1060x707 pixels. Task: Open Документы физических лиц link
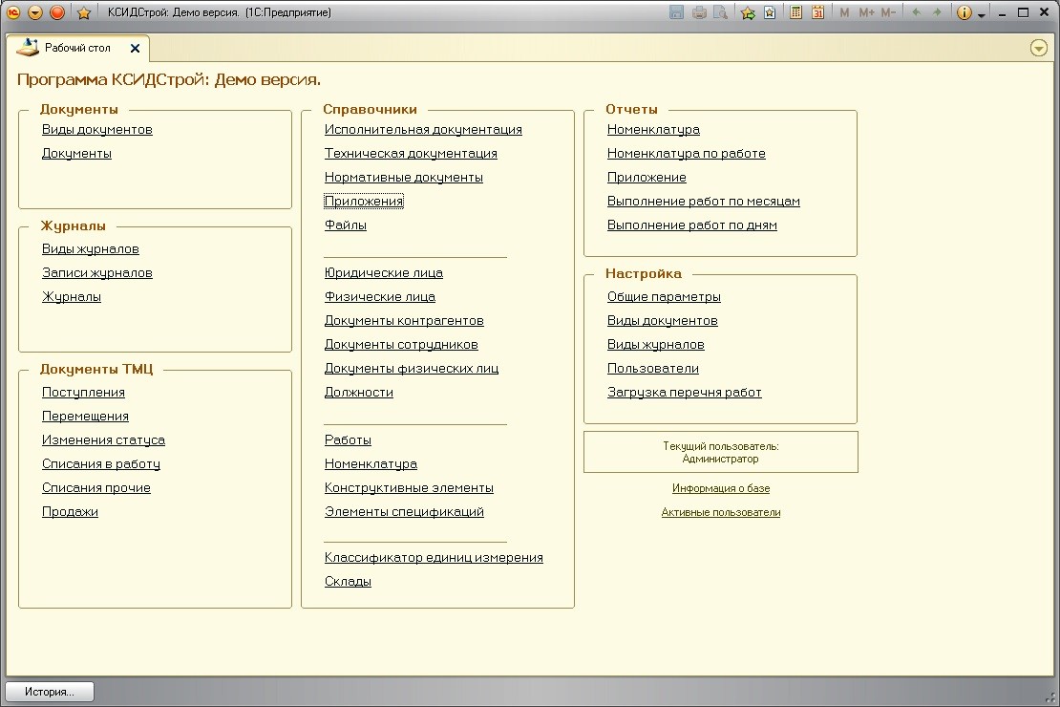point(412,368)
